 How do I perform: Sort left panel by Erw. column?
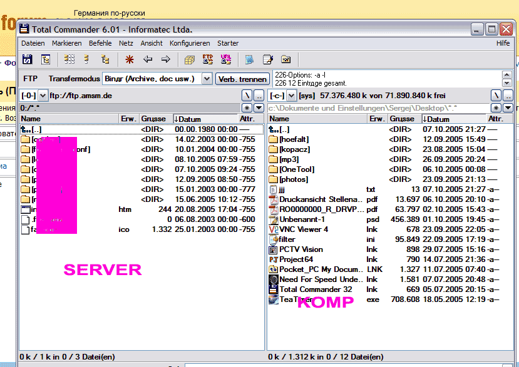(x=129, y=119)
